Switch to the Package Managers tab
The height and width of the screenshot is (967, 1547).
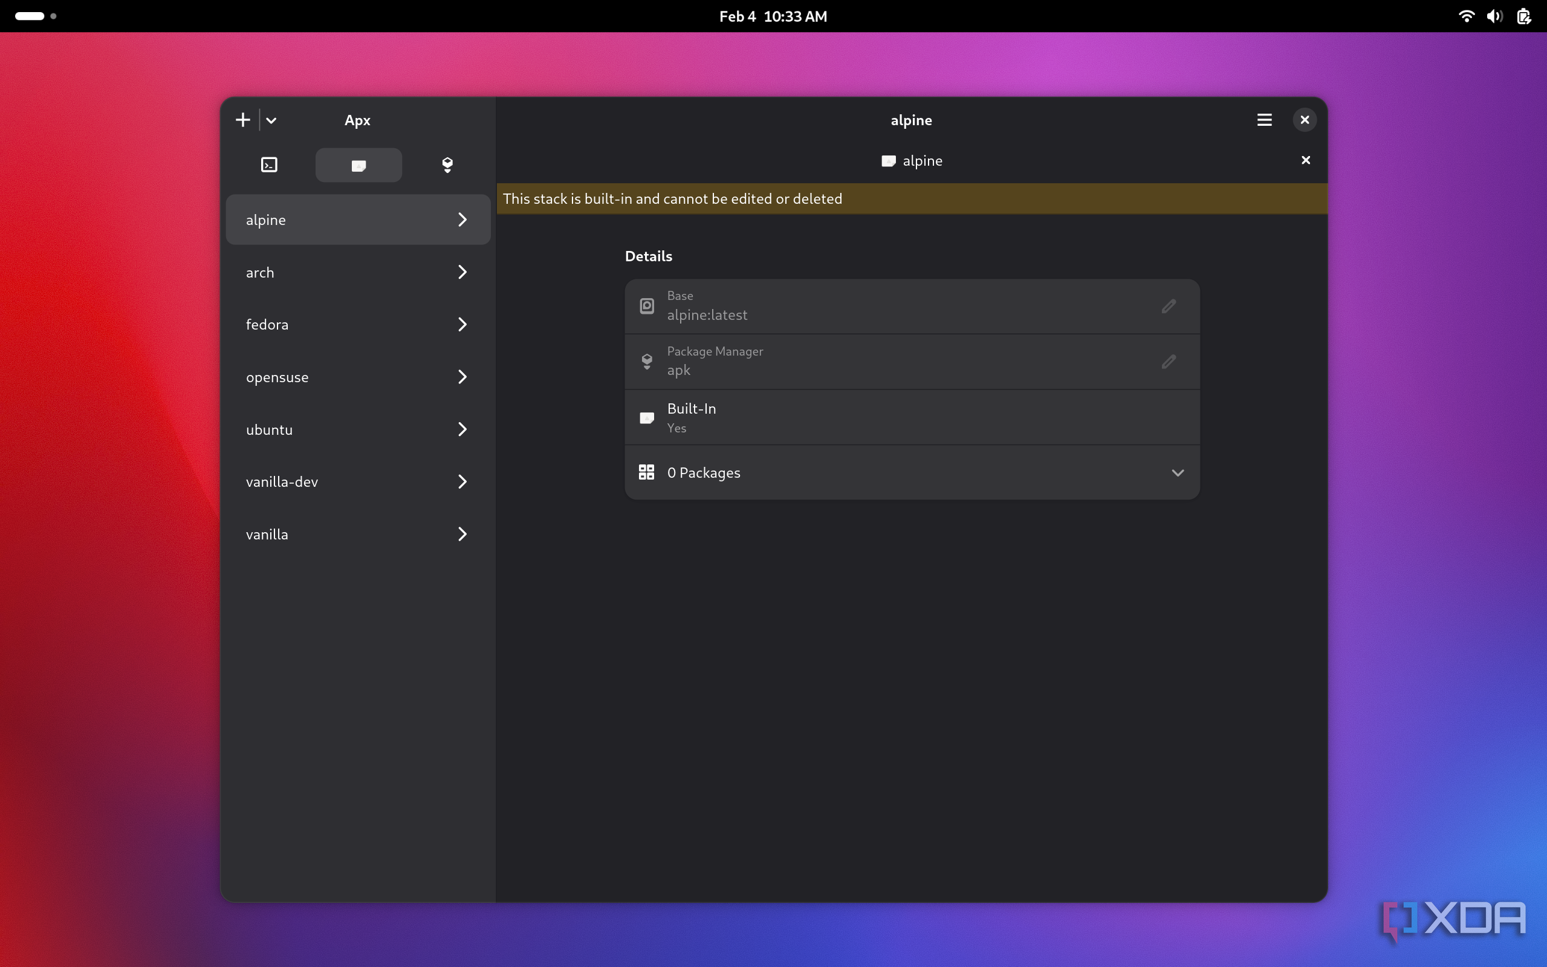click(x=447, y=165)
